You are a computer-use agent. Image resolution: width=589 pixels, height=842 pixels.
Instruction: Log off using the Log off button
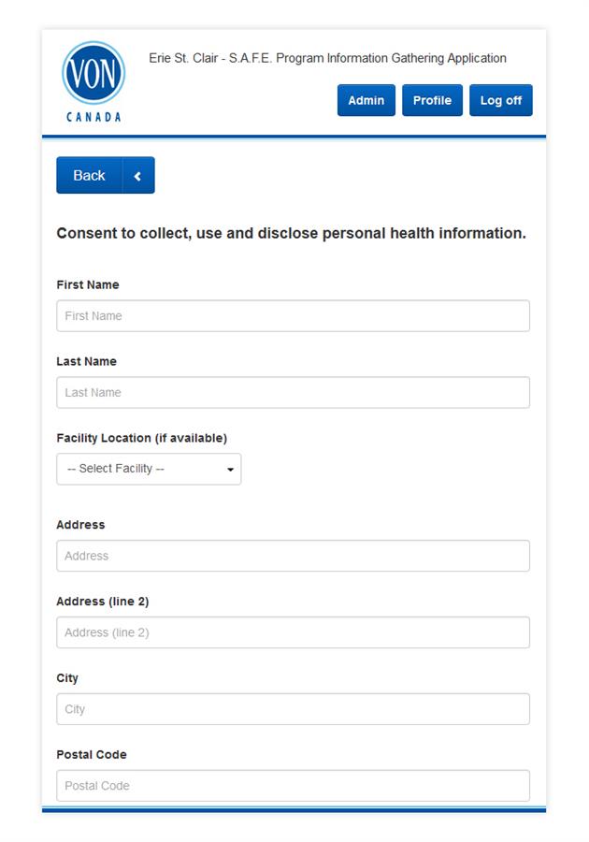coord(501,100)
